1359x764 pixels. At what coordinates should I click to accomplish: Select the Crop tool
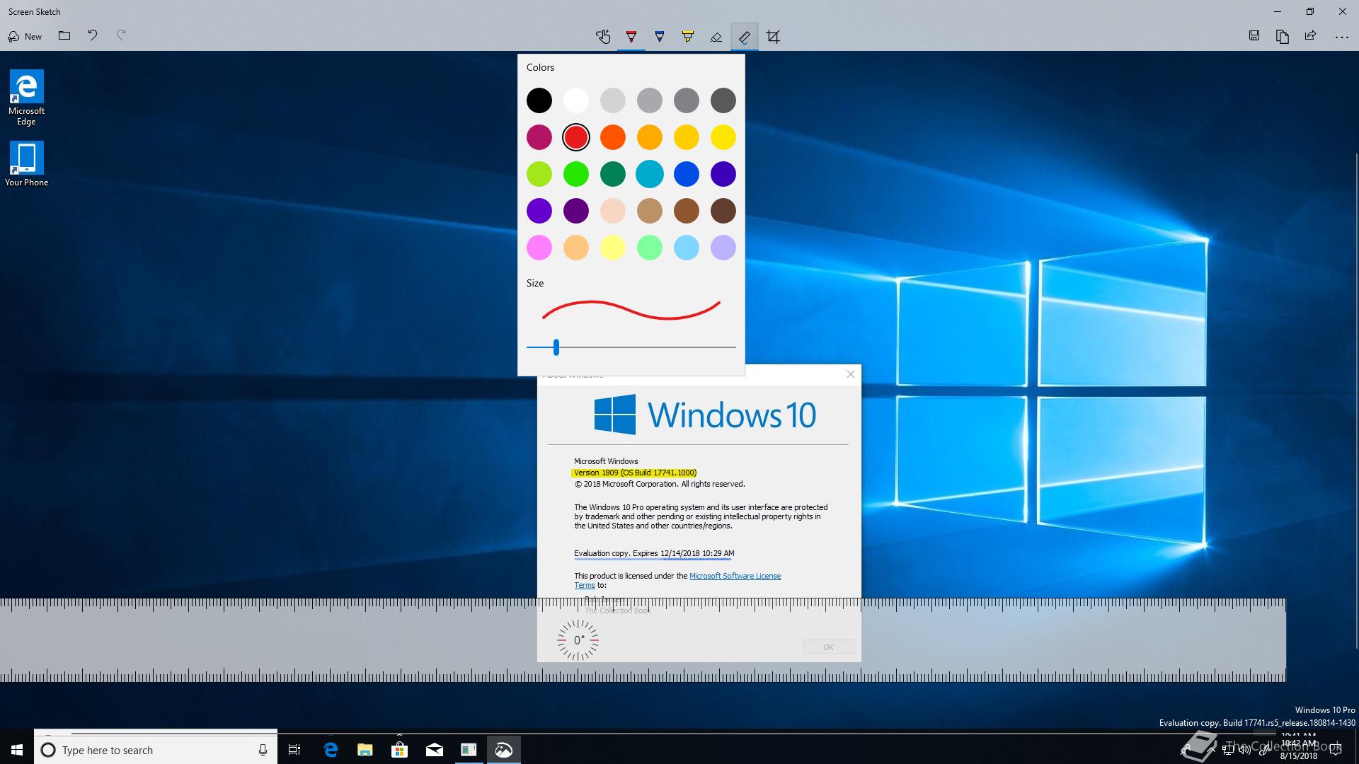773,37
